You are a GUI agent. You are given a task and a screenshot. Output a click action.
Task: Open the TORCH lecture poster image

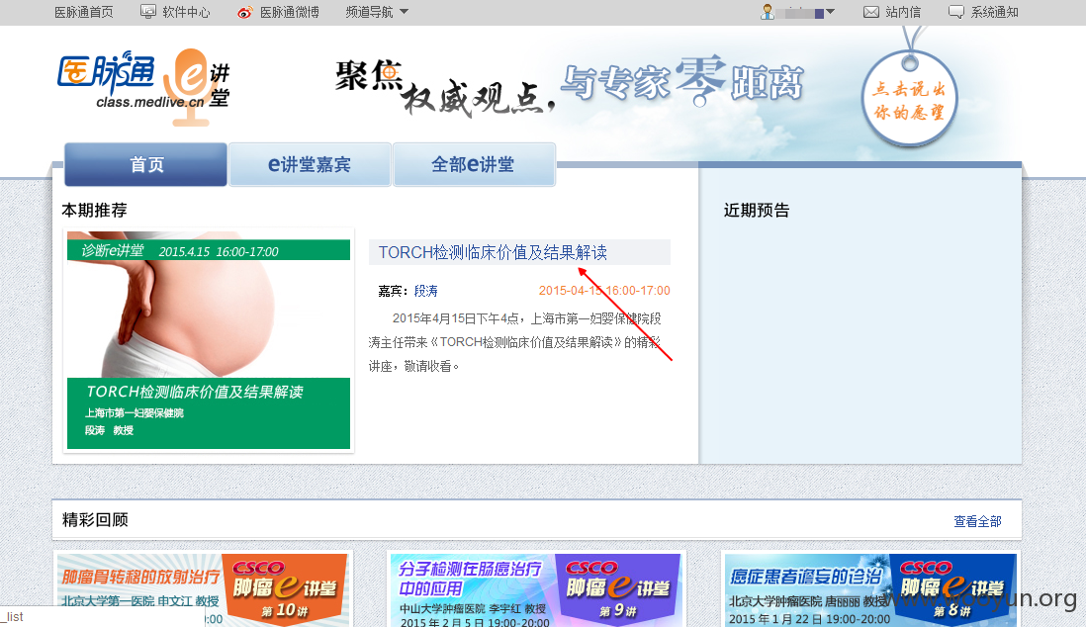tap(209, 340)
